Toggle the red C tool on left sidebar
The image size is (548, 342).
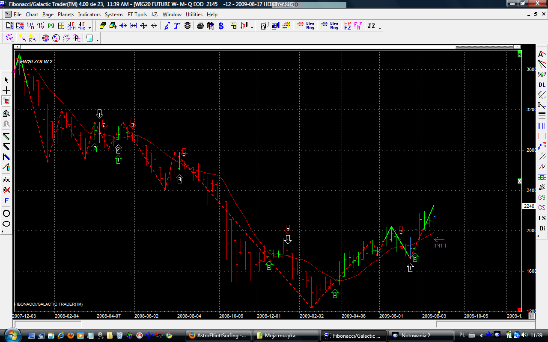[x=6, y=101]
